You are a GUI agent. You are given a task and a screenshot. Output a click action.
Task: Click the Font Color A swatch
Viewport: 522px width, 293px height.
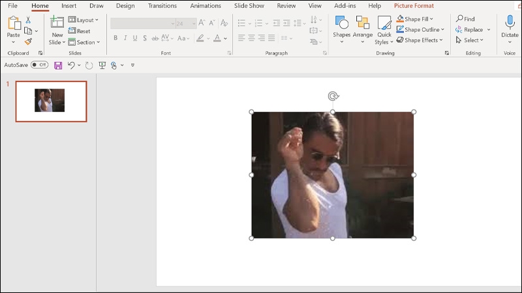[x=217, y=38]
